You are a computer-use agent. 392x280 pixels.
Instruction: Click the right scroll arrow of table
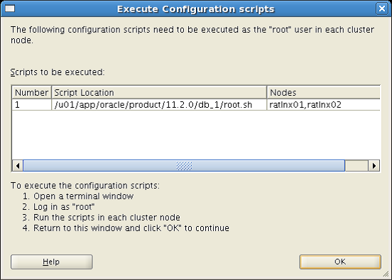374,166
